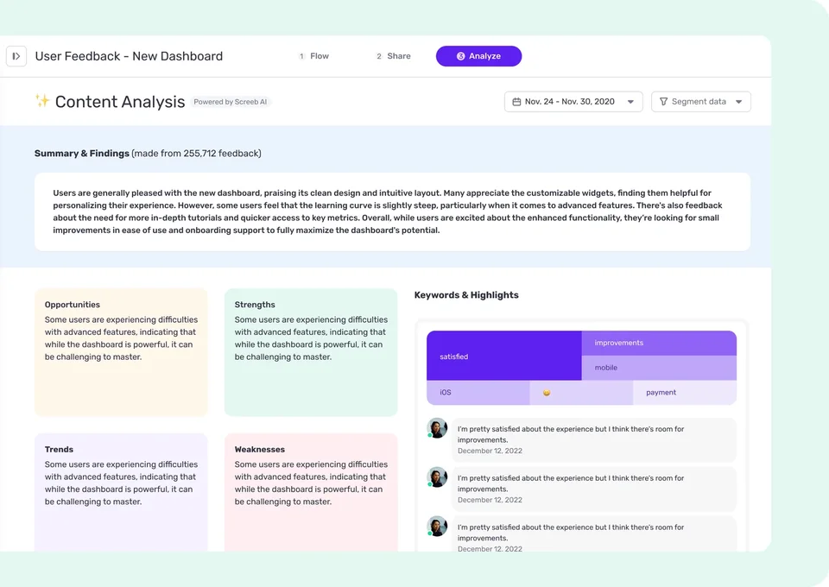
Task: Click the filter funnel icon
Action: tap(663, 102)
